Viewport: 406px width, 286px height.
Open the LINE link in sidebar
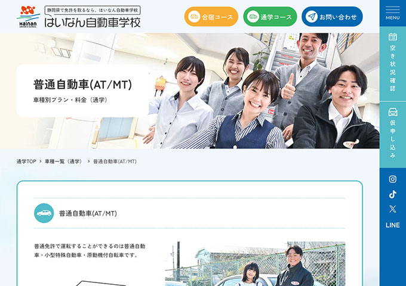point(392,225)
